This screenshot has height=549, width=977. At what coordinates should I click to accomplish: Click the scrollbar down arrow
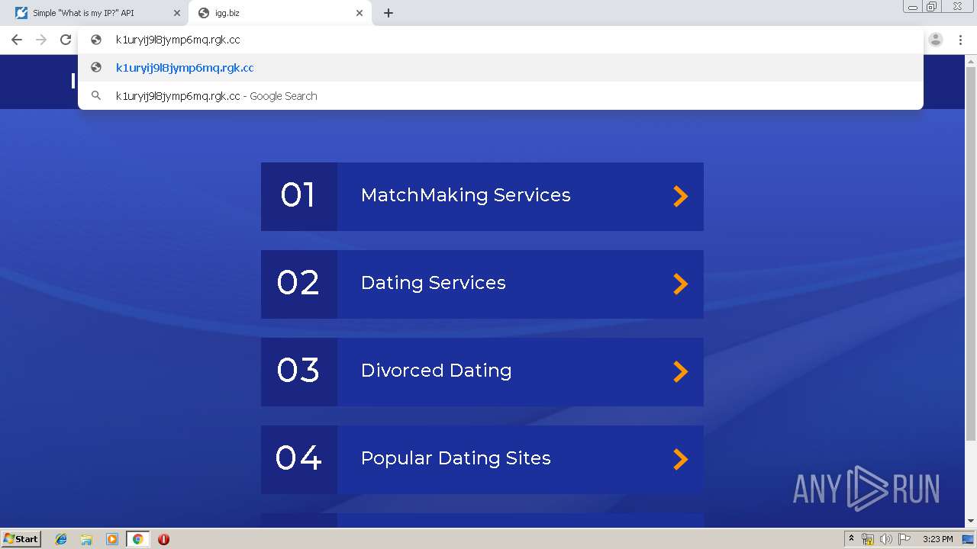tap(970, 521)
